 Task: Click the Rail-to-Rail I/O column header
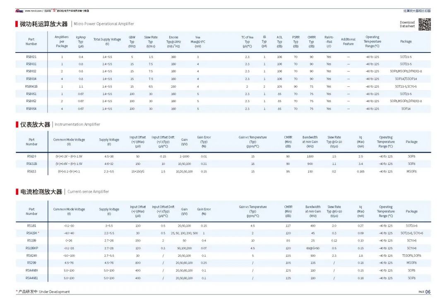329,42
